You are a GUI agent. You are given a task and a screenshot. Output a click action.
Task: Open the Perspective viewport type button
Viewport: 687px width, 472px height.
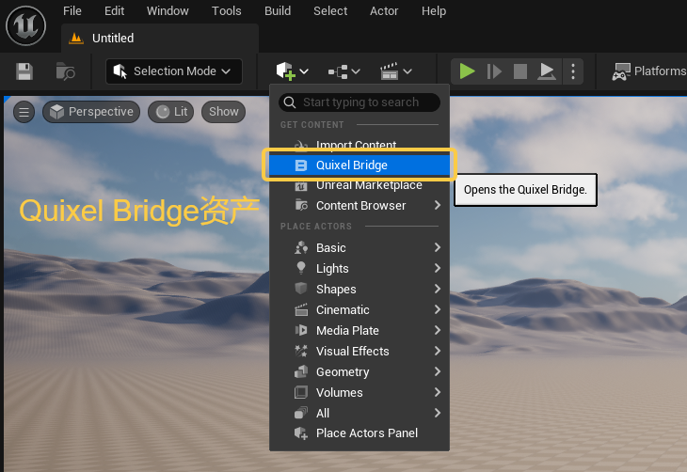[91, 112]
